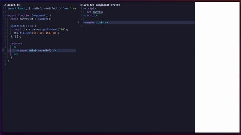Click line number 13 in React gutter

3,50
